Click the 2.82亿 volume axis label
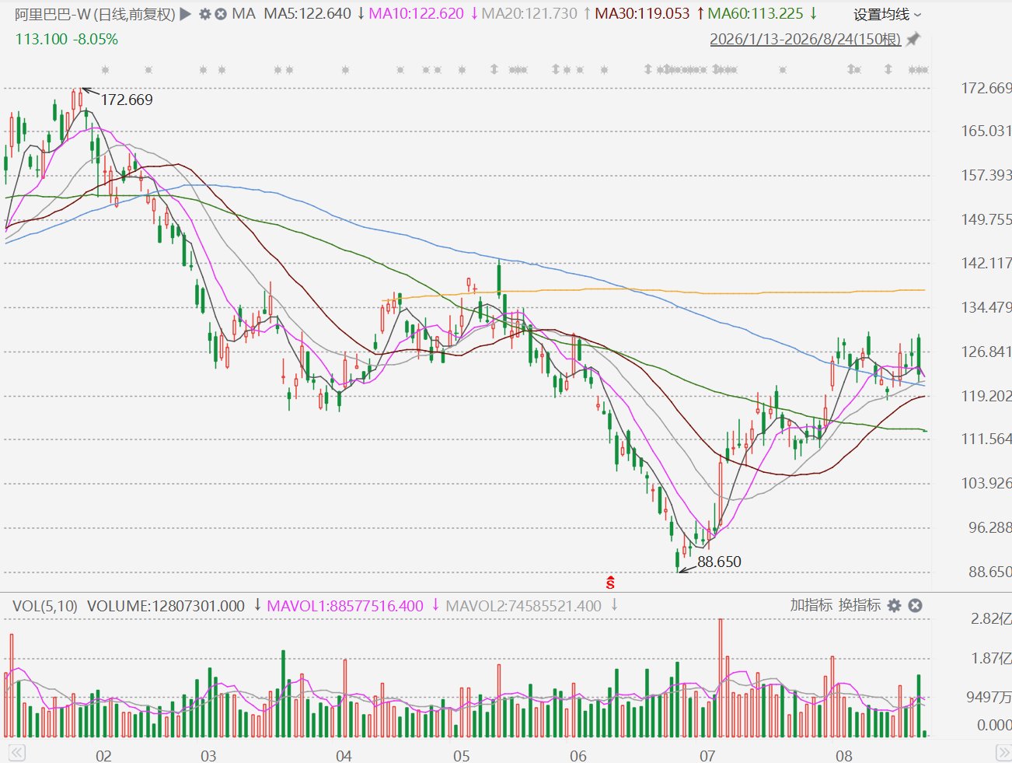The image size is (1012, 763). point(991,619)
